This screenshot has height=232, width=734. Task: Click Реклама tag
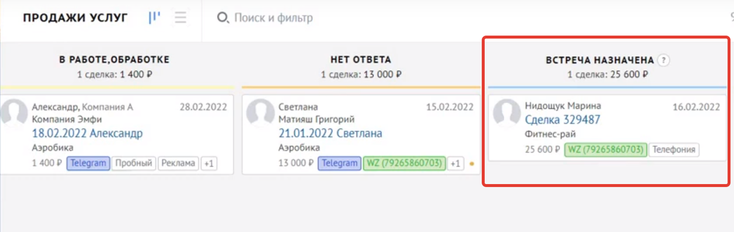[178, 163]
